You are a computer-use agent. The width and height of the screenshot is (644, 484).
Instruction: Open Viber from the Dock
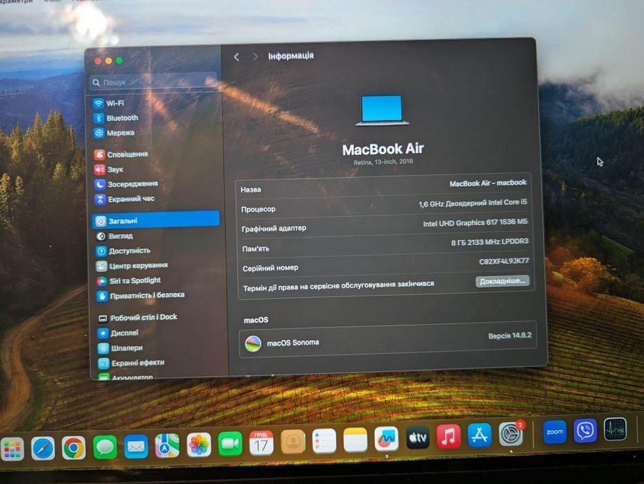(x=585, y=431)
